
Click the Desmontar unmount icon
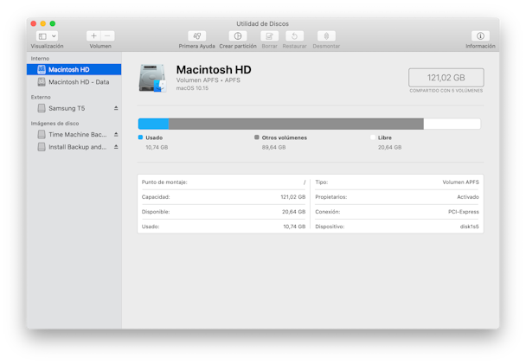(x=326, y=35)
